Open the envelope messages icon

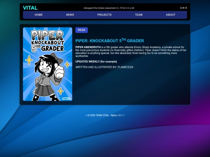coord(183,8)
